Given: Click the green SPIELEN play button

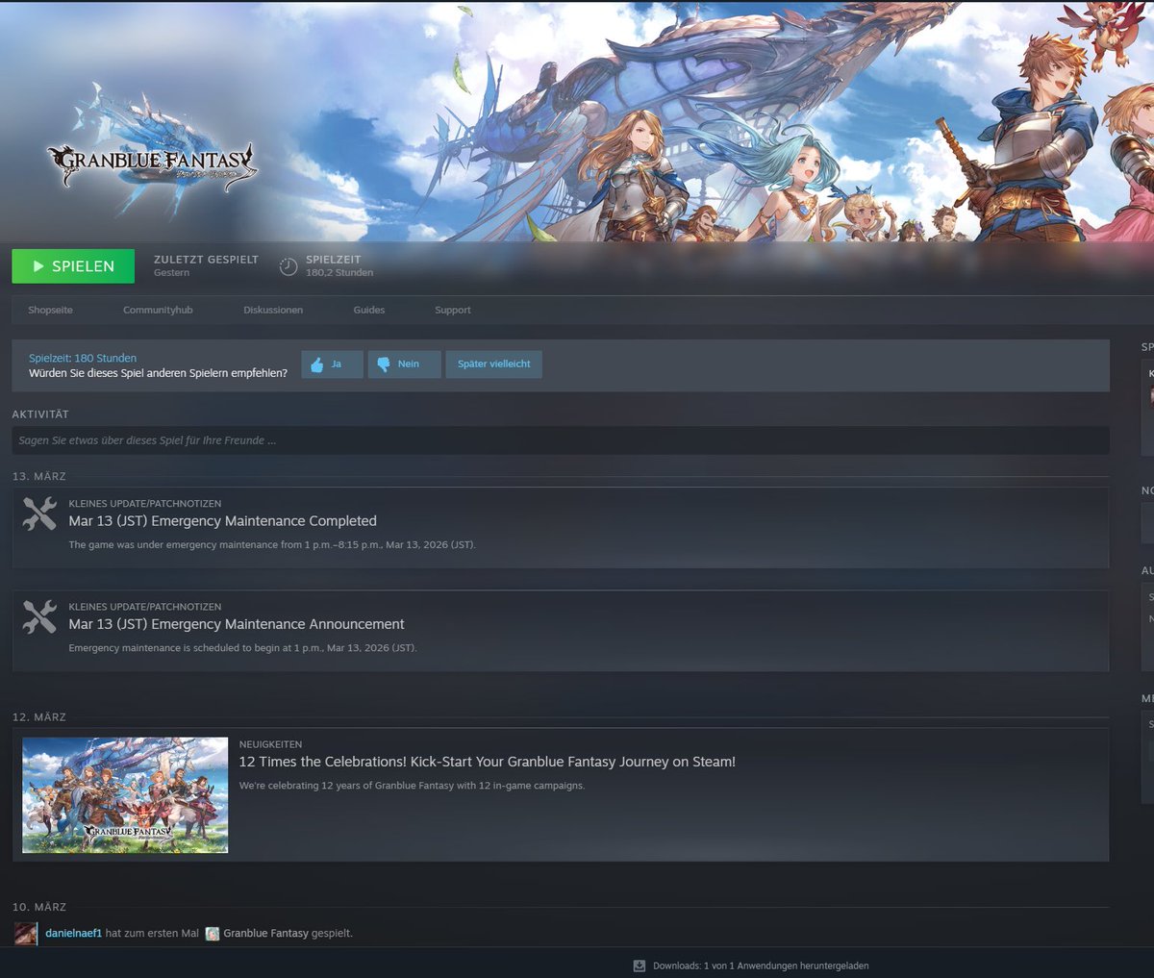Looking at the screenshot, I should (x=73, y=266).
